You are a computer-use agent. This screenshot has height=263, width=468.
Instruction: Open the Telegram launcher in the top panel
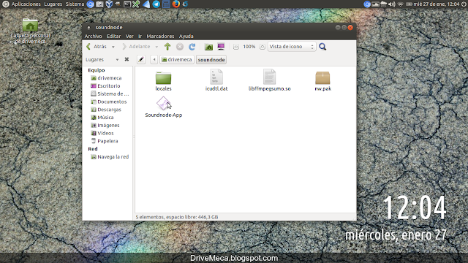(x=156, y=4)
